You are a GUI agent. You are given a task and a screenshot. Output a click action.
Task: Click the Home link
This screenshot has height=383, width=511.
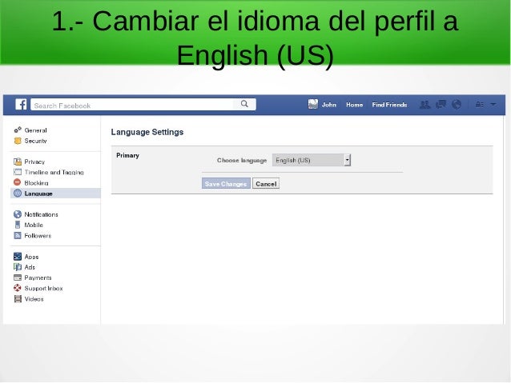(354, 105)
